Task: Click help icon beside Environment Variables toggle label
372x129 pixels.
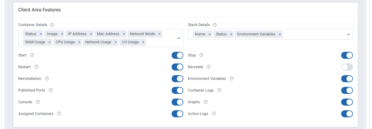Action: click(x=232, y=78)
